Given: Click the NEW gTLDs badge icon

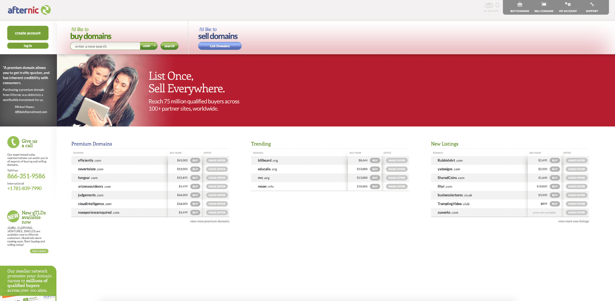Looking at the screenshot, I should coord(13,216).
